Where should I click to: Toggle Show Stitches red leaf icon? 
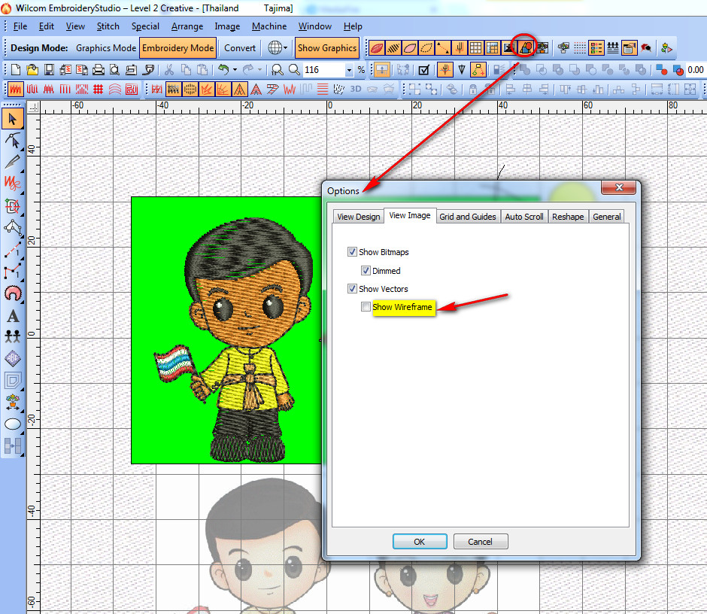[377, 47]
